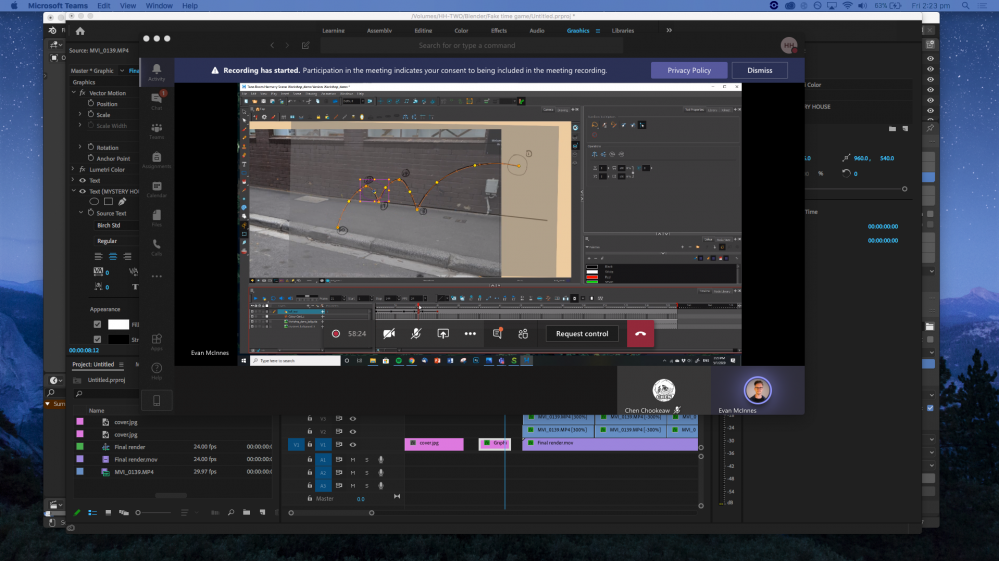Go forward in Teams navigation
Viewport: 999px width, 561px height.
(287, 45)
